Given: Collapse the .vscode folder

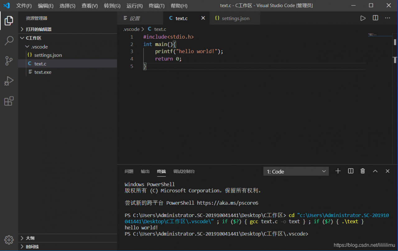Looking at the screenshot, I should tap(39, 47).
